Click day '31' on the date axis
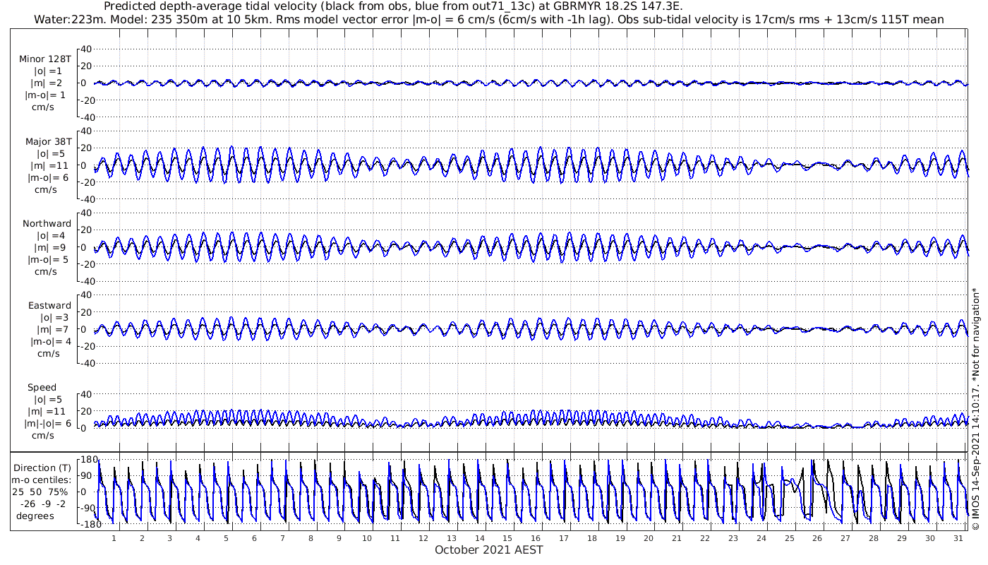Viewport: 988px width, 565px height. pyautogui.click(x=958, y=537)
